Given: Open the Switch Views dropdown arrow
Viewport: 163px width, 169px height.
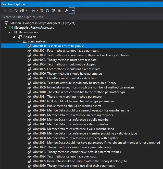Looking at the screenshot, I should [x=26, y=10].
